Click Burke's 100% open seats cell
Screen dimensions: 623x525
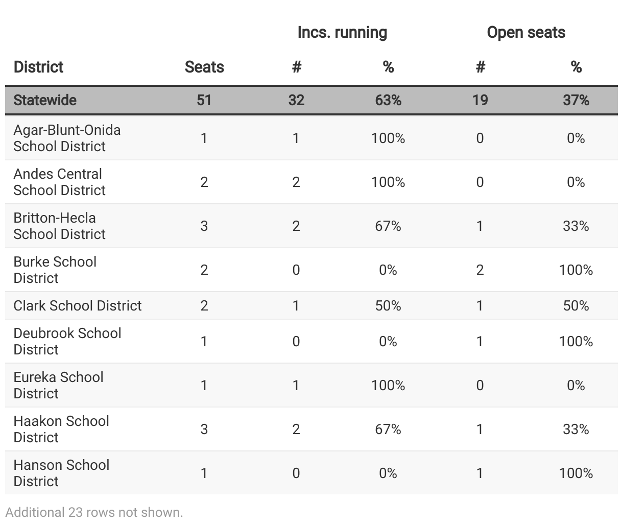coord(576,270)
